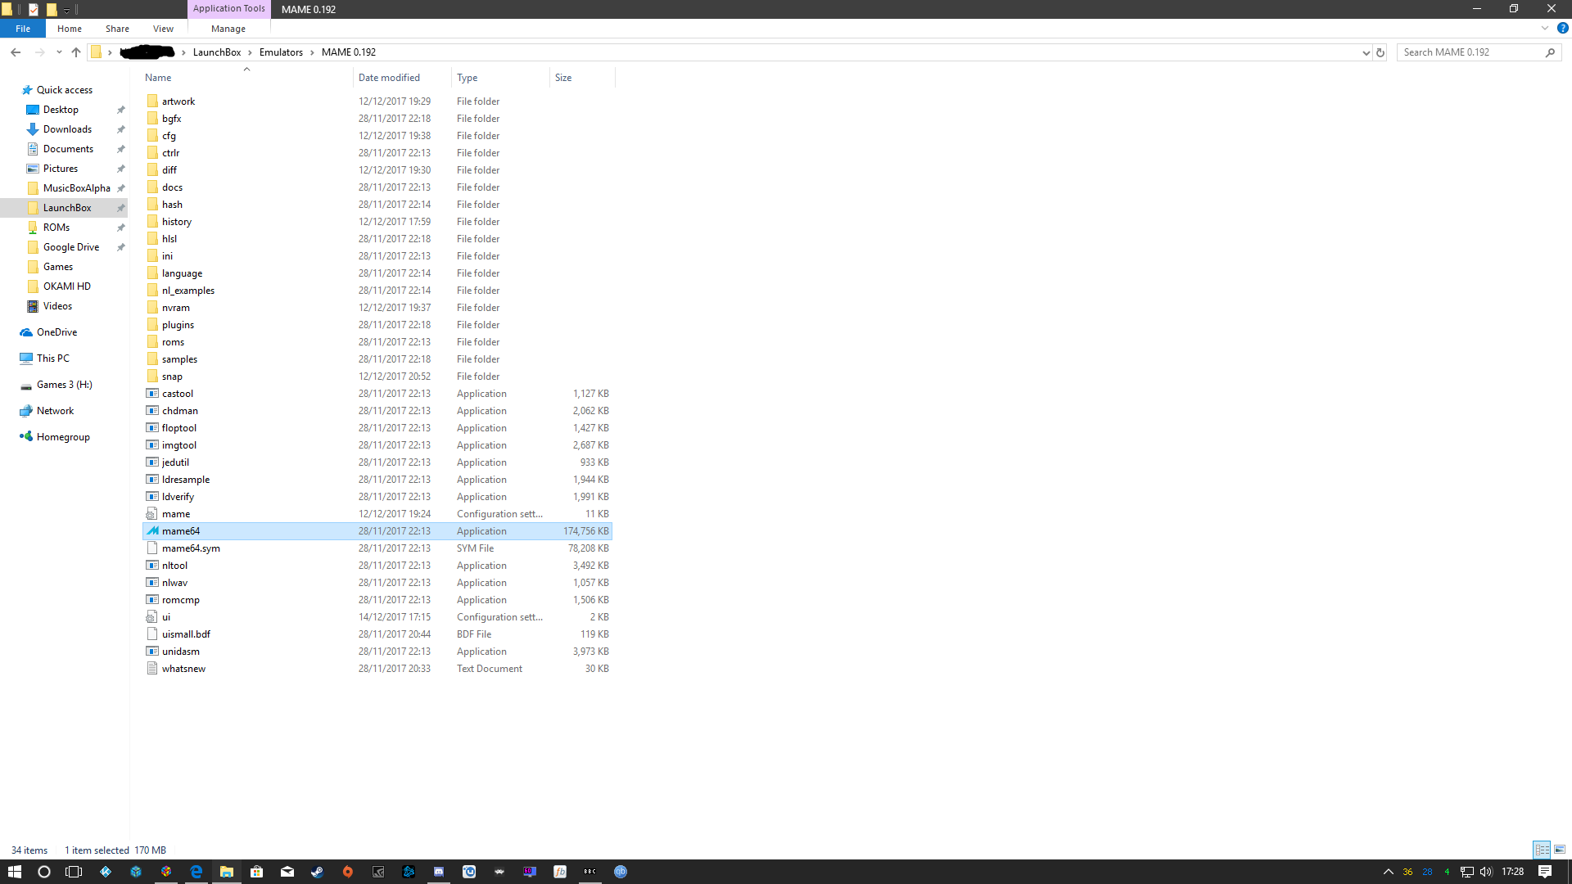Open Task View from the taskbar
Image resolution: width=1572 pixels, height=884 pixels.
[x=74, y=872]
